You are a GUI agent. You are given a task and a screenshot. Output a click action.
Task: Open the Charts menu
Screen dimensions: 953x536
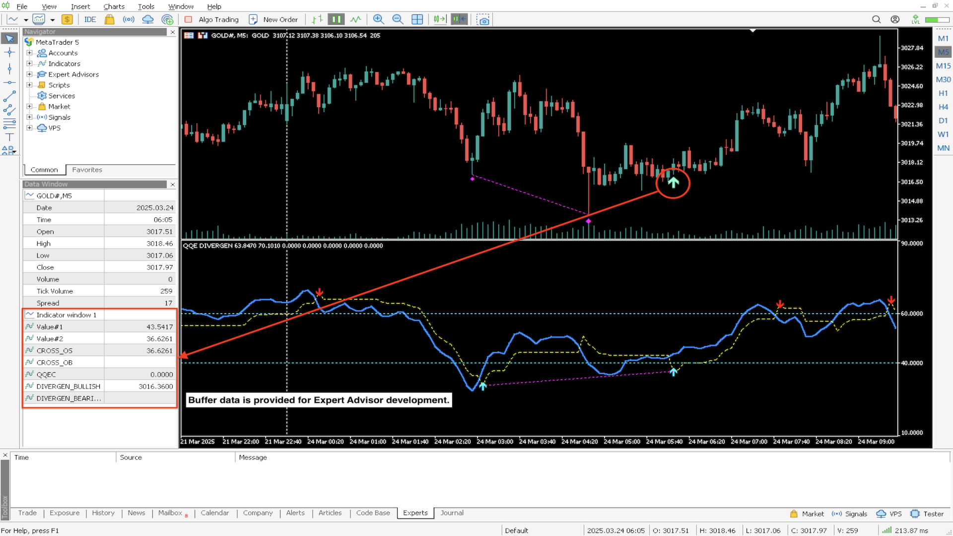click(x=114, y=6)
